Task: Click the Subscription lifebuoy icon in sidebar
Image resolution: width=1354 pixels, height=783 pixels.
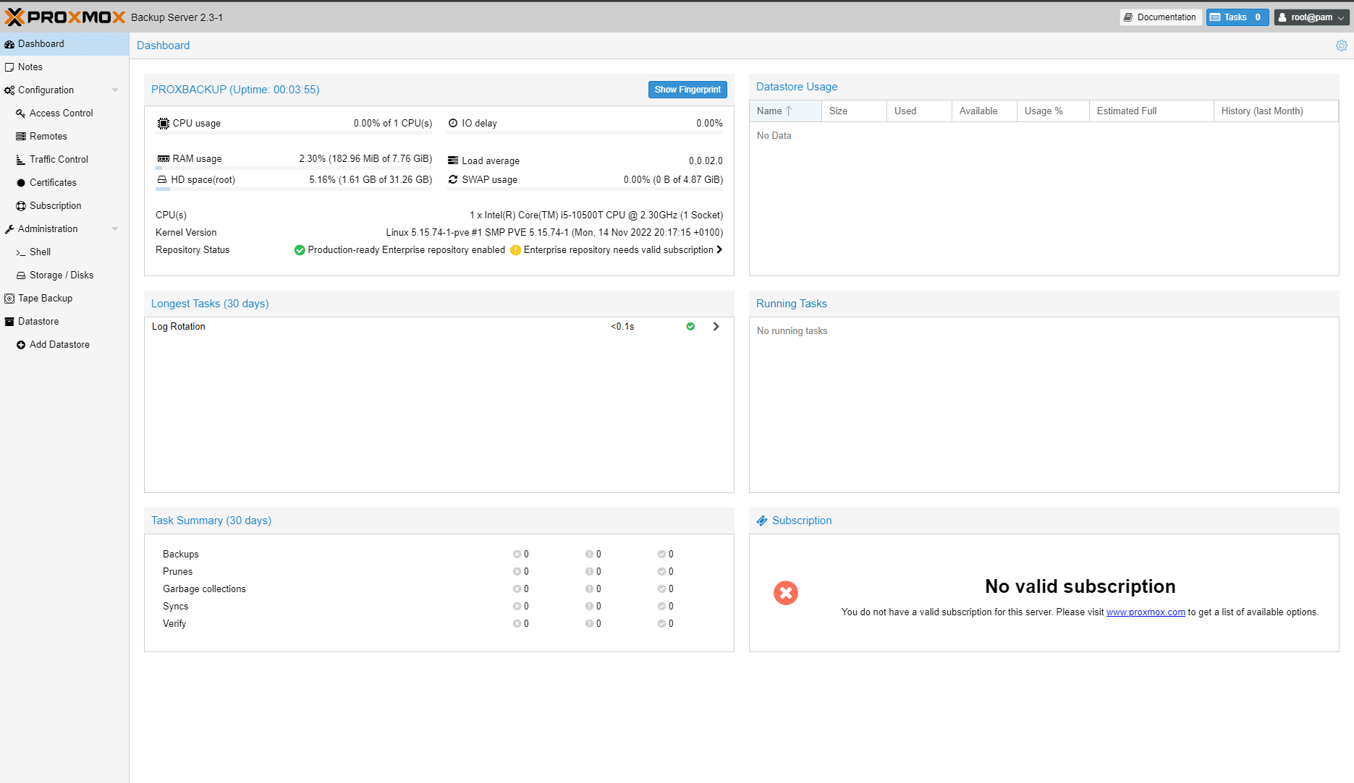Action: [21, 206]
